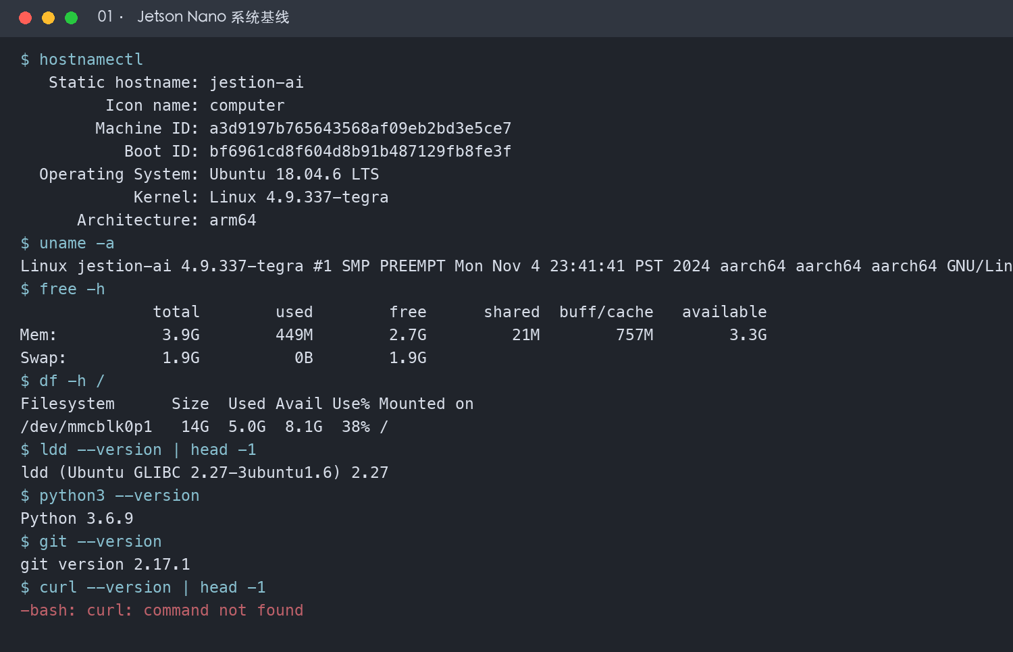Click the 'buff/cache' column header

(x=606, y=312)
